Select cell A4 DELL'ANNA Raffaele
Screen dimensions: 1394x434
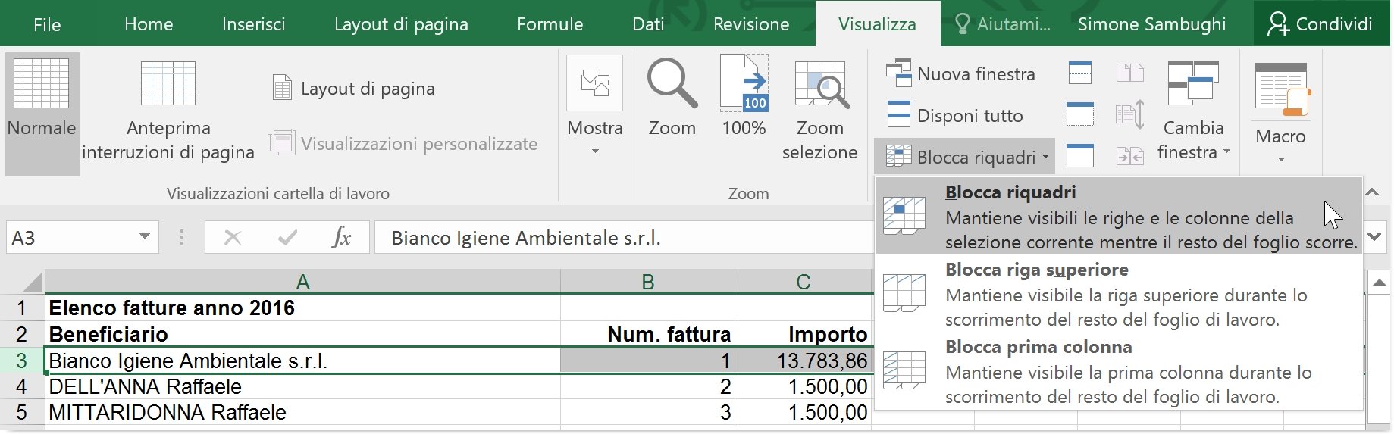tap(302, 386)
